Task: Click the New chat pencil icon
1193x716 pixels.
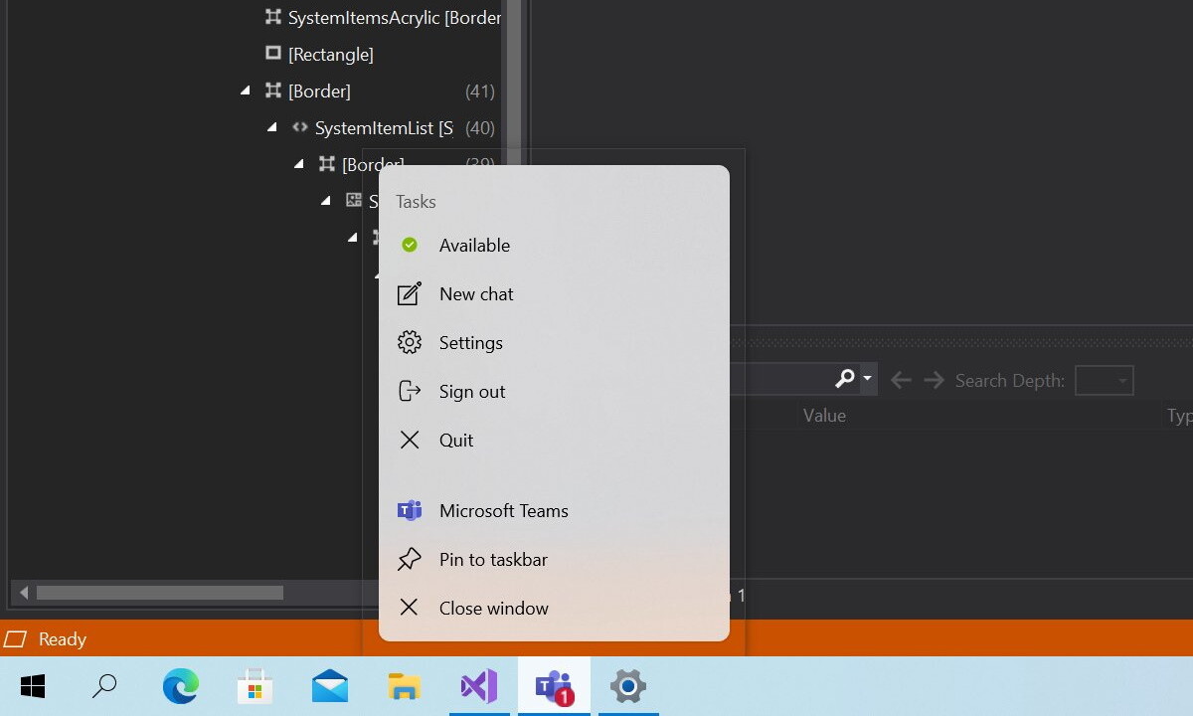Action: pos(409,293)
